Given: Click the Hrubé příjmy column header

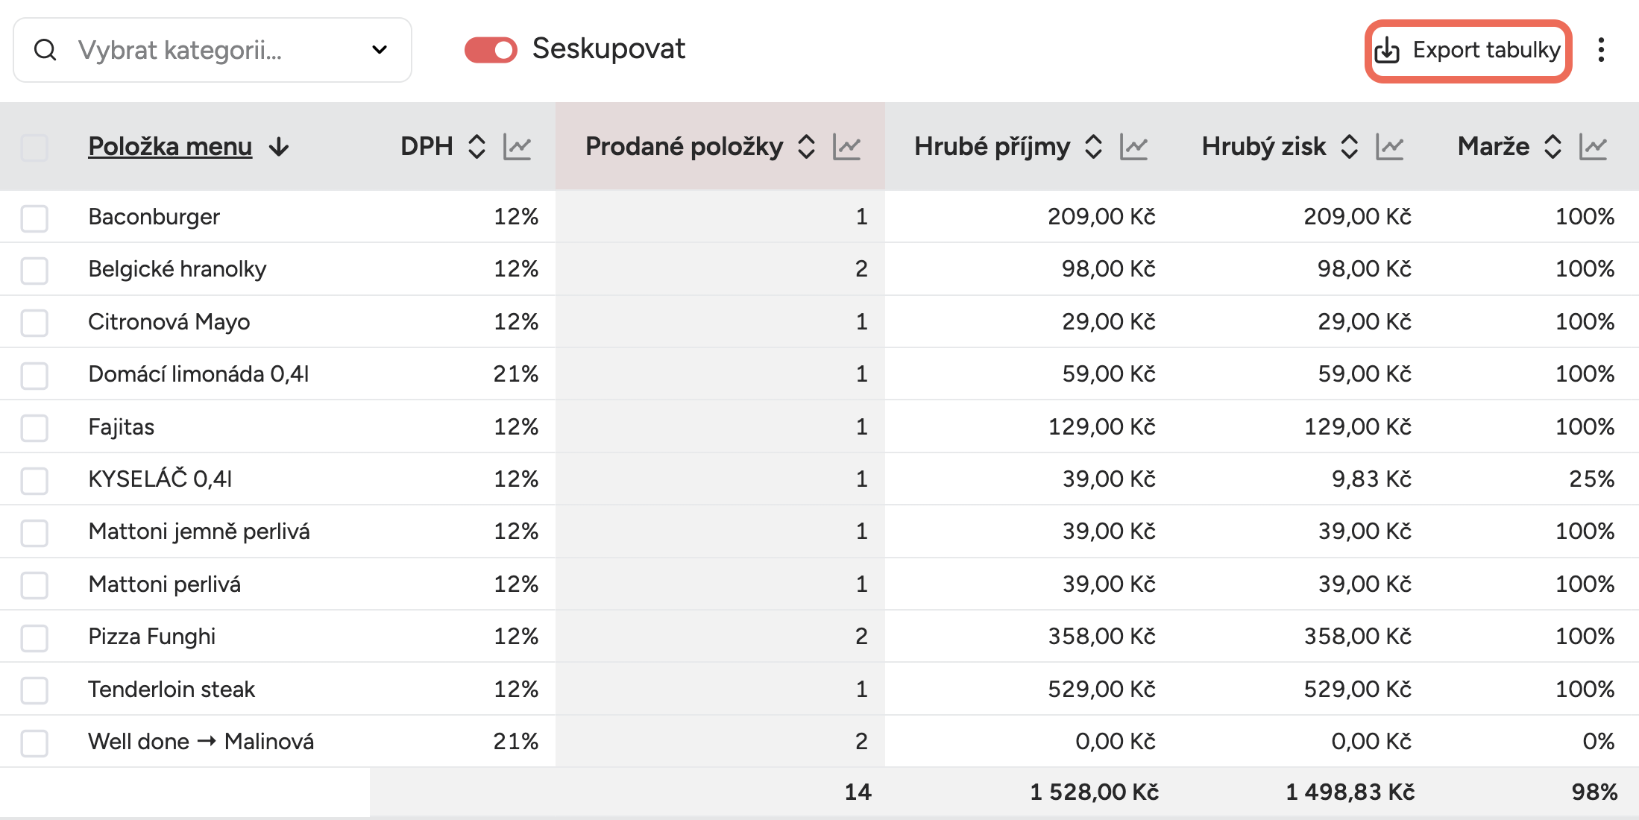Looking at the screenshot, I should pyautogui.click(x=992, y=146).
